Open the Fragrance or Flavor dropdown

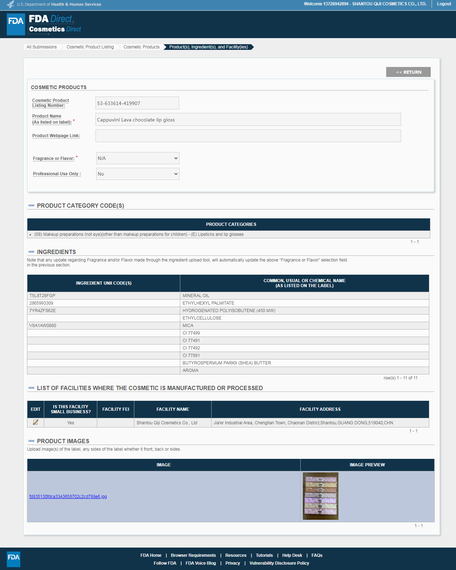pos(138,158)
